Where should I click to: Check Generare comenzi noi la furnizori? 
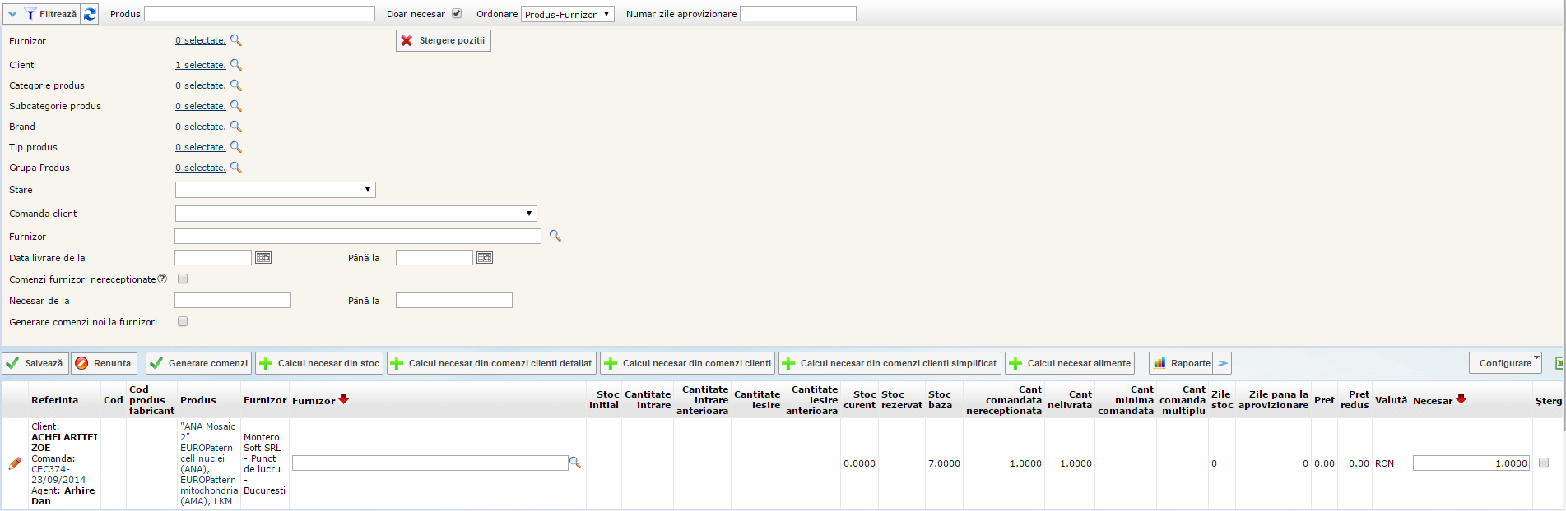point(183,322)
